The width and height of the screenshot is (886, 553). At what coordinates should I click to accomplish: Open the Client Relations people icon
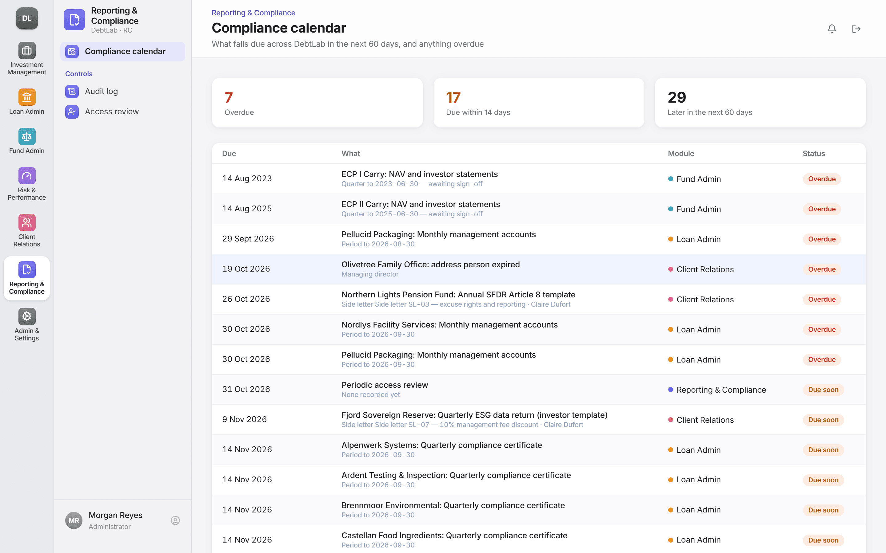click(27, 223)
